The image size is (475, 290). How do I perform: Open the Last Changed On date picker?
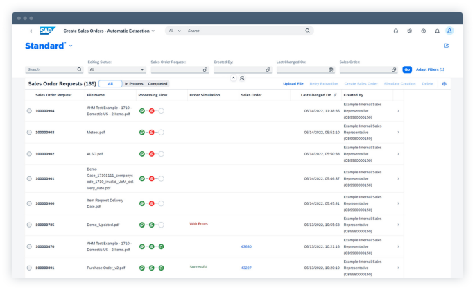331,69
